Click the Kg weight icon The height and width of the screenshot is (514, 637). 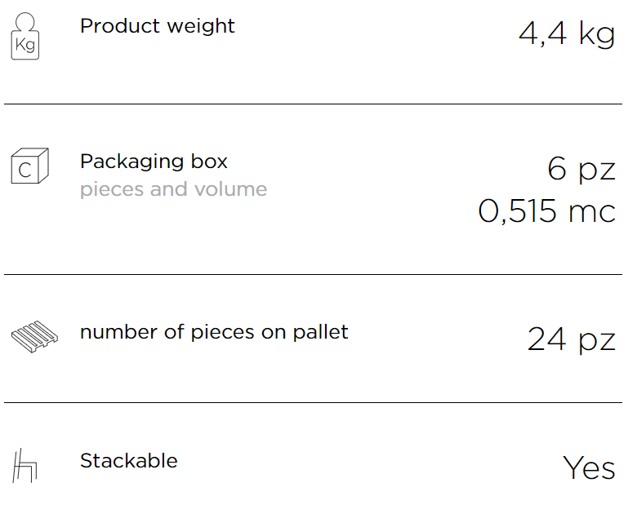coord(24,36)
